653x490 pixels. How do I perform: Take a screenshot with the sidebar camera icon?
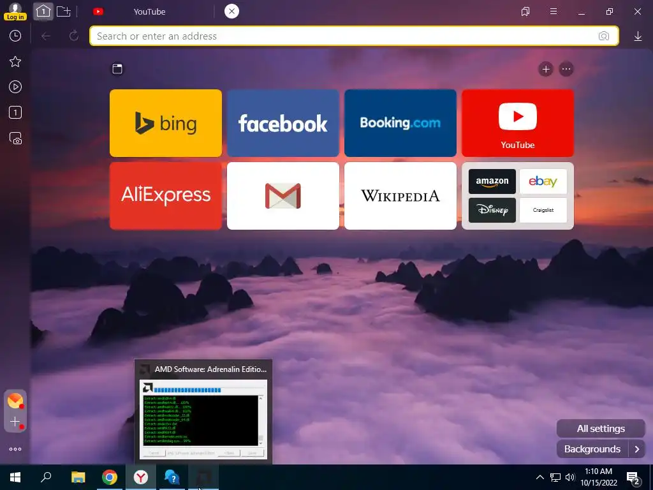click(x=15, y=138)
